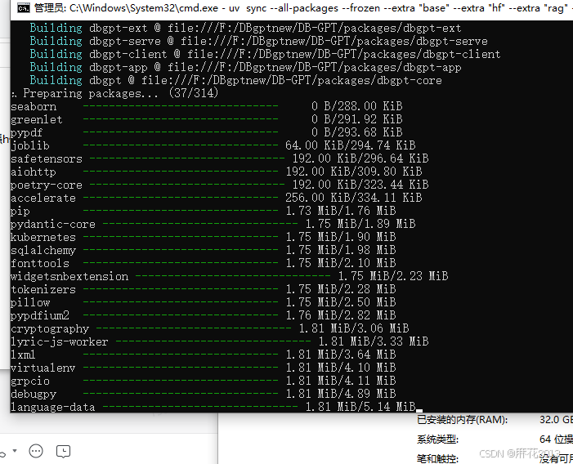
Task: Select the dbgpt-core build line
Action: (x=235, y=80)
